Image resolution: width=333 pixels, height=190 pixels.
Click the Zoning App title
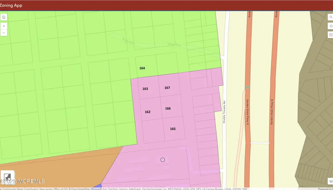pos(11,5)
